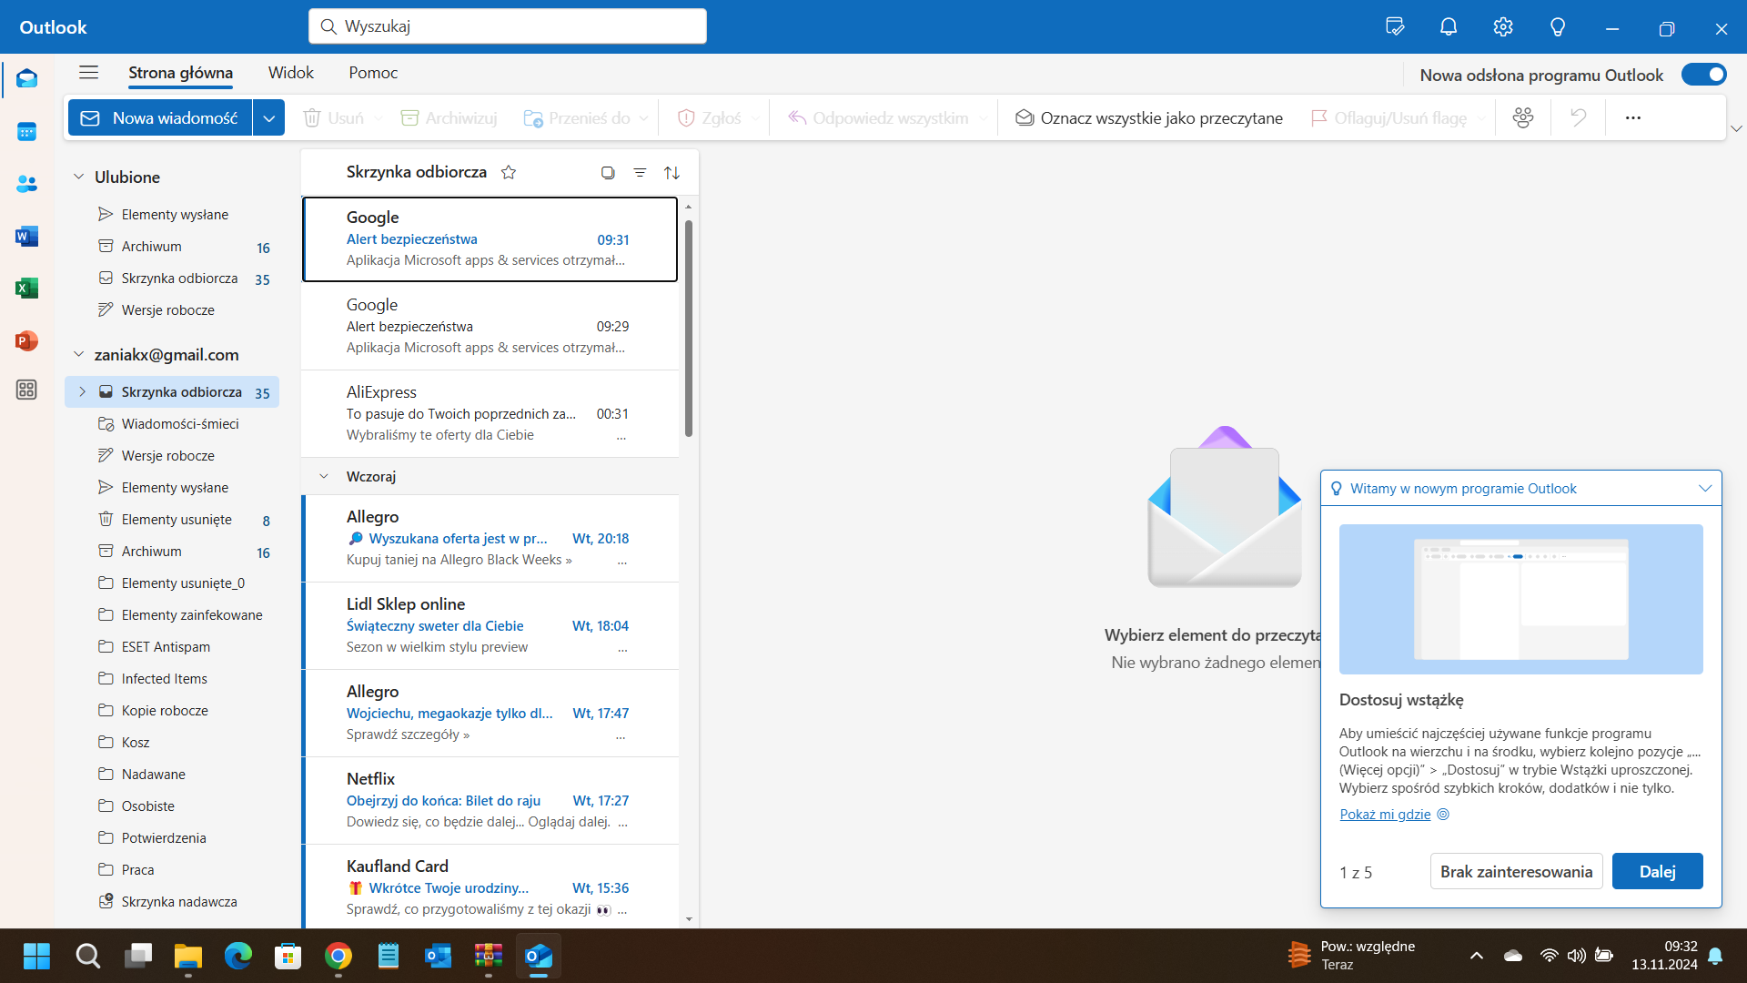Click the clock and date in taskbar
The image size is (1747, 983).
pyautogui.click(x=1663, y=956)
